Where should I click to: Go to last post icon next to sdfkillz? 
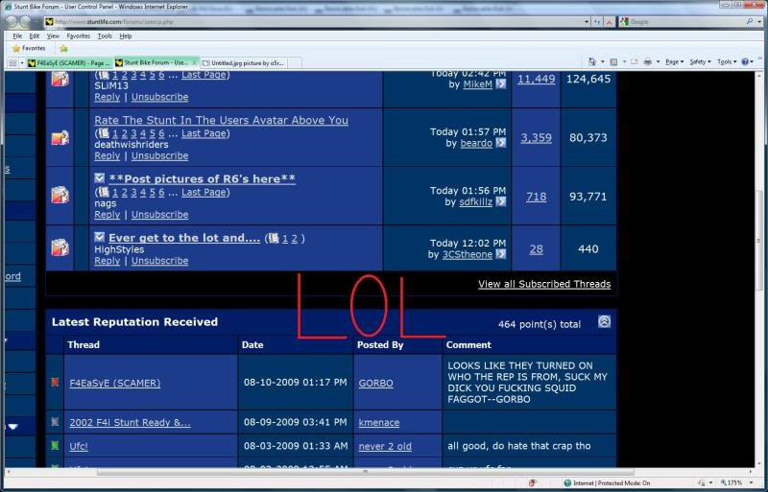click(x=500, y=201)
